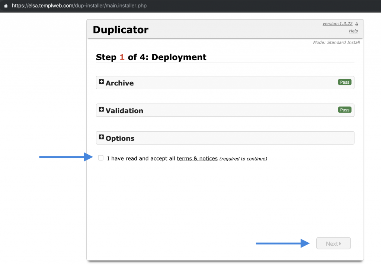Click the plus icon next to Archive

(101, 82)
